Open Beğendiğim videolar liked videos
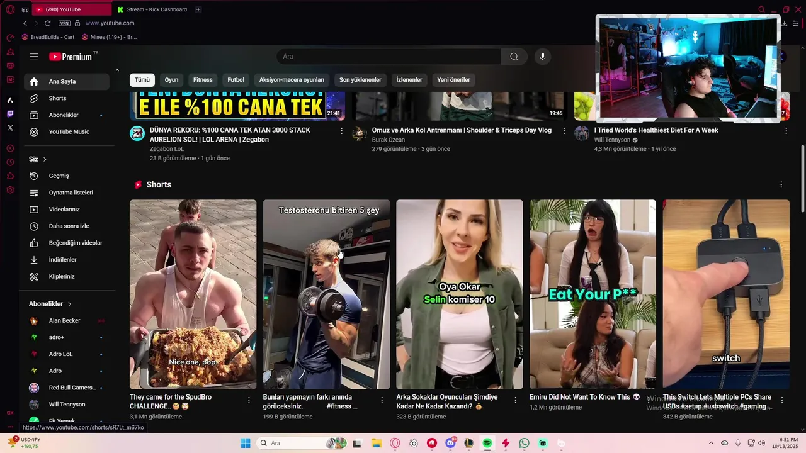This screenshot has width=806, height=453. pyautogui.click(x=67, y=243)
